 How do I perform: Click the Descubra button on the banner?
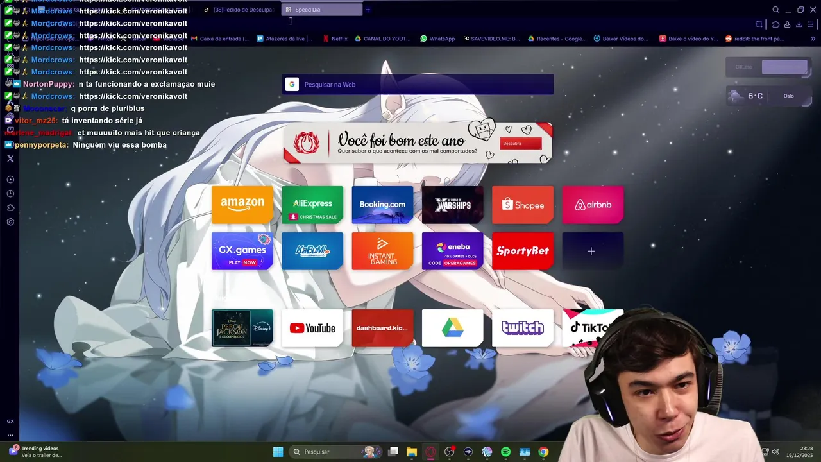521,144
